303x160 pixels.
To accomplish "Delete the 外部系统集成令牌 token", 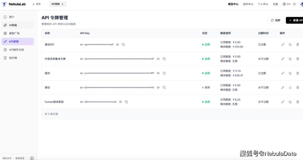I will 298,59.
